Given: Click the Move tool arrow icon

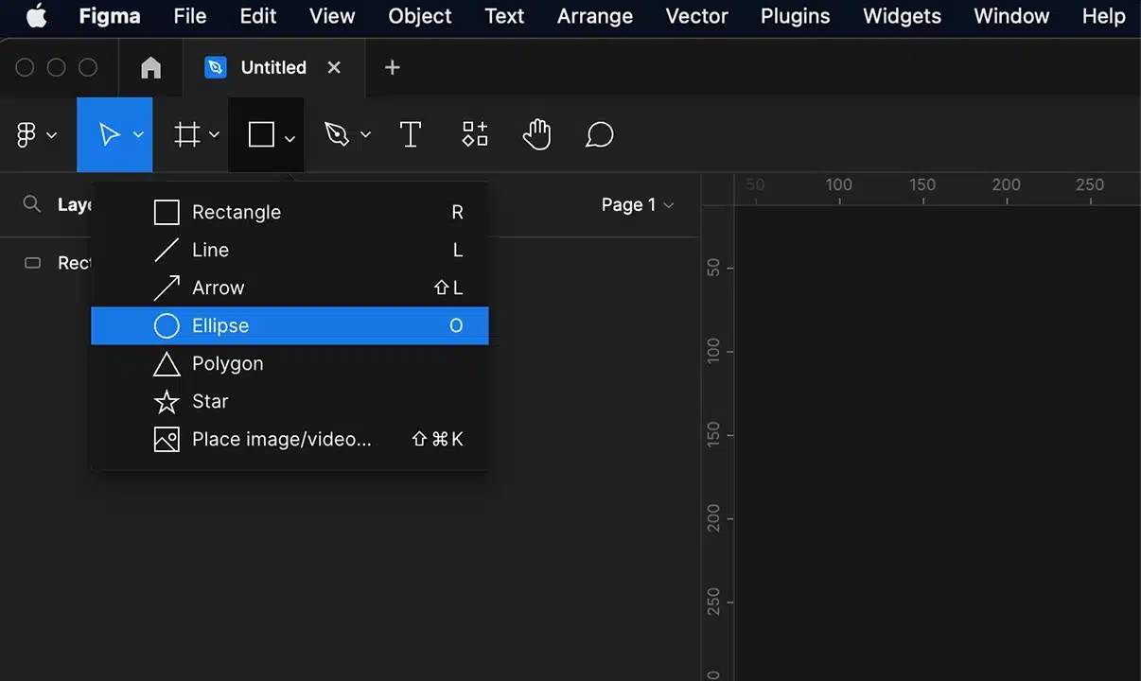Looking at the screenshot, I should (110, 135).
